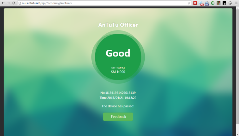Select the Time:2015/04/21 19:18:22 line
The width and height of the screenshot is (239, 136).
[118, 98]
